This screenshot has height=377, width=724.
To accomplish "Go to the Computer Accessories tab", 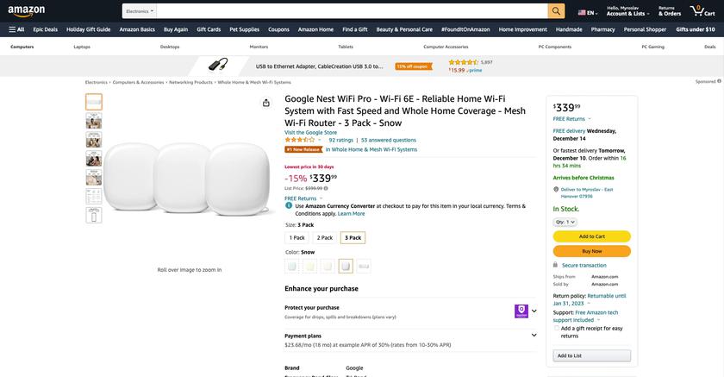I will 446,47.
